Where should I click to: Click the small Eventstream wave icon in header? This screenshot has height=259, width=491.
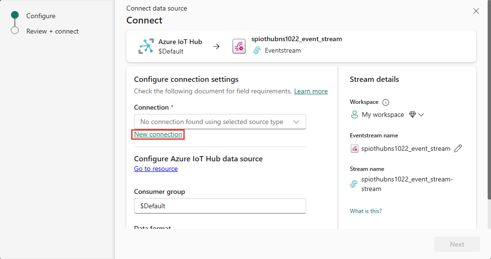(x=257, y=51)
